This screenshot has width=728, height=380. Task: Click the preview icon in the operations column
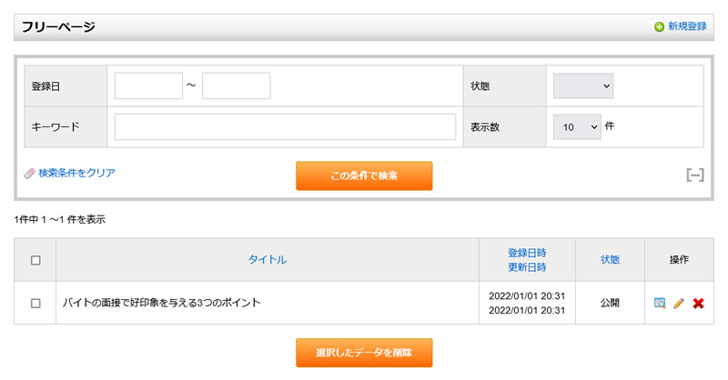660,303
